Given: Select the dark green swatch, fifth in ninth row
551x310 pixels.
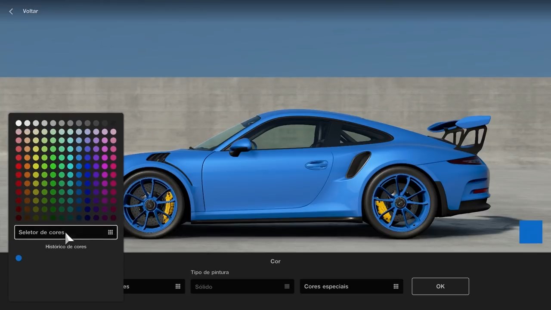Looking at the screenshot, I should pyautogui.click(x=53, y=192).
